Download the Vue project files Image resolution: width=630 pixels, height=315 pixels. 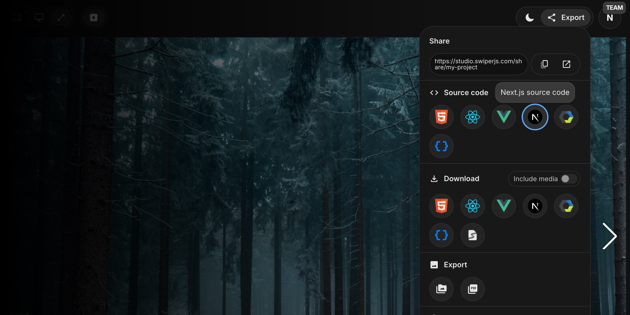(503, 206)
